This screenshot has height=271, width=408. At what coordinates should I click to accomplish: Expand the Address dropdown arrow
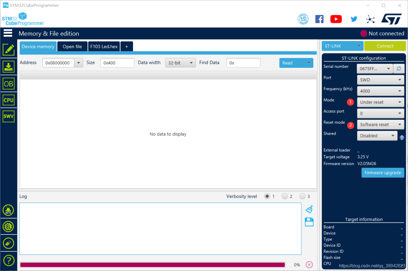tap(79, 63)
